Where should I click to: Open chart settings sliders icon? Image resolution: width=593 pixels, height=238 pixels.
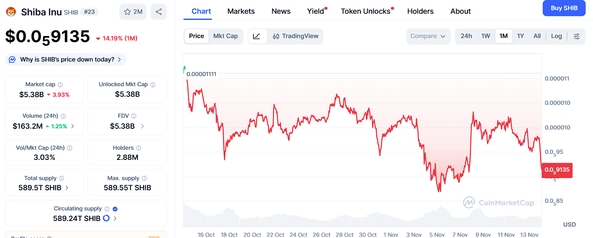[576, 36]
